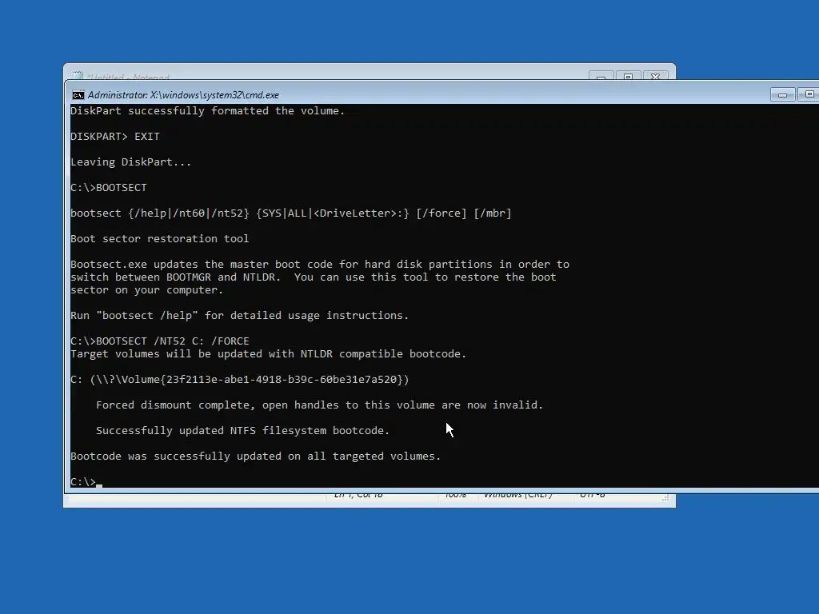Image resolution: width=819 pixels, height=614 pixels.
Task: Click 'Windows (CRLF)' in Notepad status bar
Action: point(517,494)
